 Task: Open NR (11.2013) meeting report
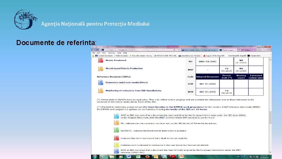click(x=241, y=62)
